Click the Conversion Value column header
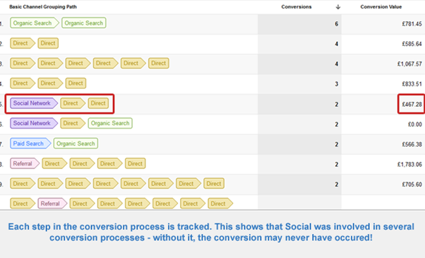 tap(381, 7)
